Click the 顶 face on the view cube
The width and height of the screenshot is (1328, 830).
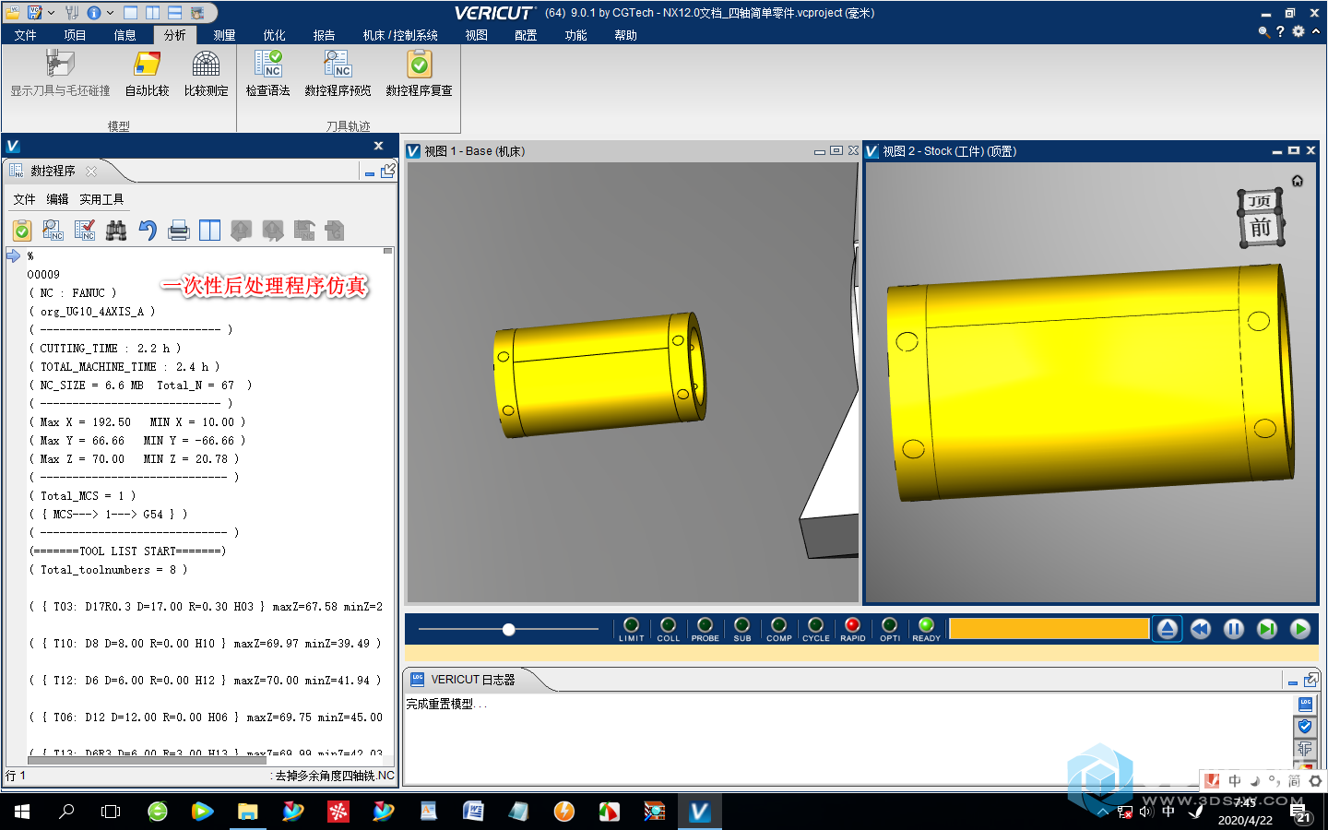tap(1260, 201)
